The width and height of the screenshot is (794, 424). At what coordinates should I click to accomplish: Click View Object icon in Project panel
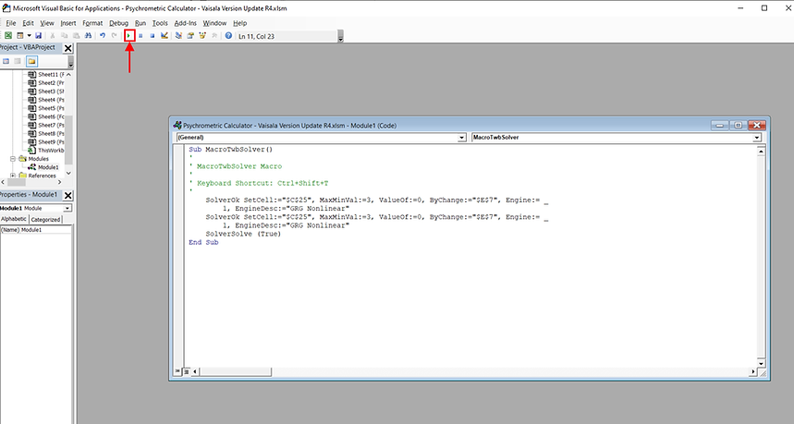(x=18, y=61)
